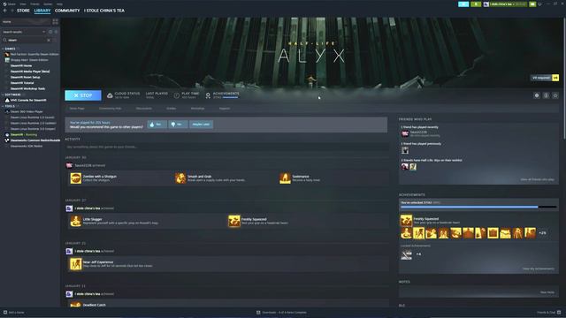Collapse the Tools category
The width and height of the screenshot is (566, 318).
click(x=4, y=106)
